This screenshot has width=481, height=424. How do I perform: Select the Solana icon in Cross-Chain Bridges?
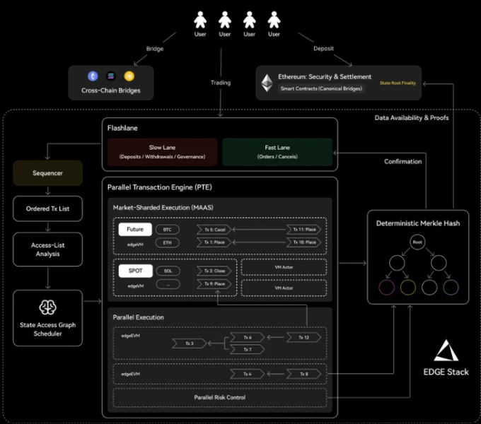pos(111,76)
